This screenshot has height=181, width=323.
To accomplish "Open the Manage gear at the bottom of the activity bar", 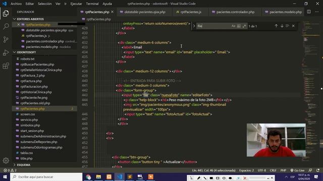I will click(x=6, y=160).
